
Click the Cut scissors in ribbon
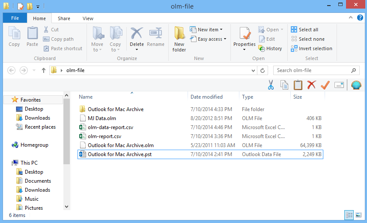tap(46, 30)
